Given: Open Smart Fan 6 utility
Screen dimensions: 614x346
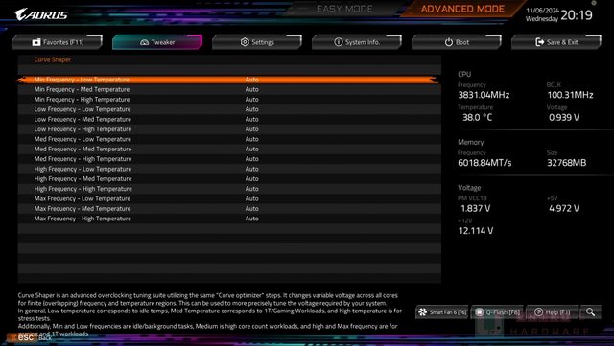Looking at the screenshot, I should coord(442,311).
